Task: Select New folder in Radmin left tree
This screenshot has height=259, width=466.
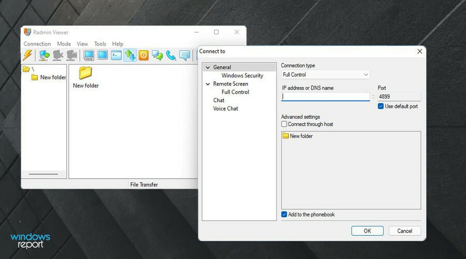Action: pos(49,77)
